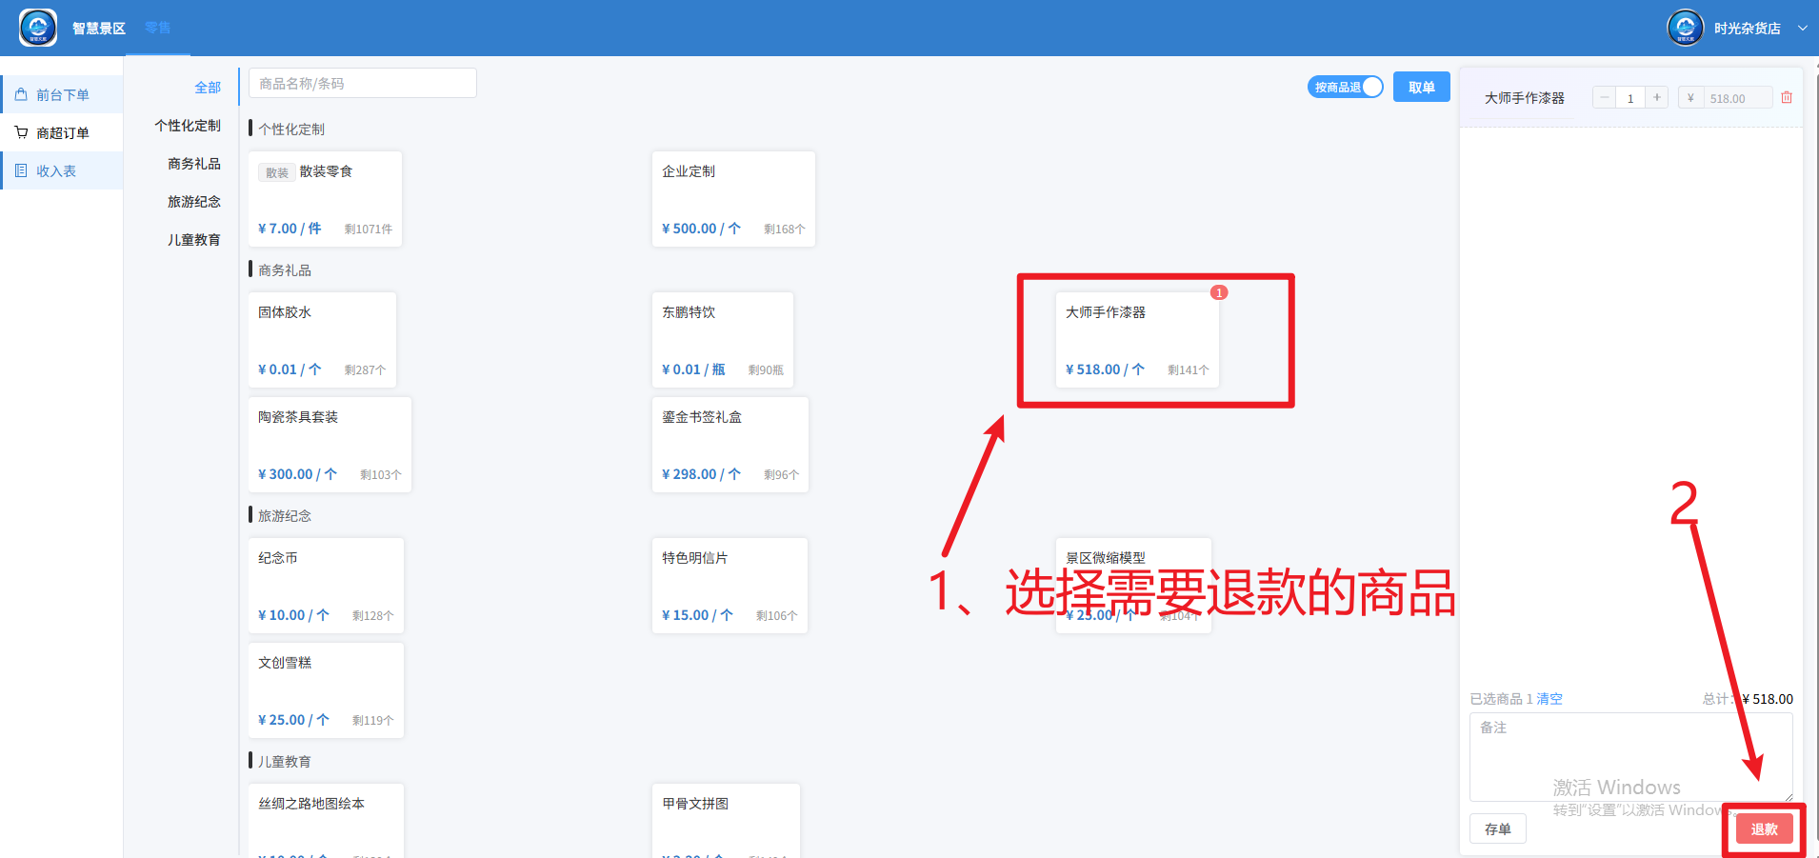Add 文创雪糕 product card
1819x858 pixels.
(x=326, y=690)
